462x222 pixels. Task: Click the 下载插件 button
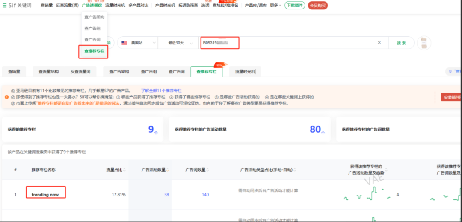[x=295, y=5]
